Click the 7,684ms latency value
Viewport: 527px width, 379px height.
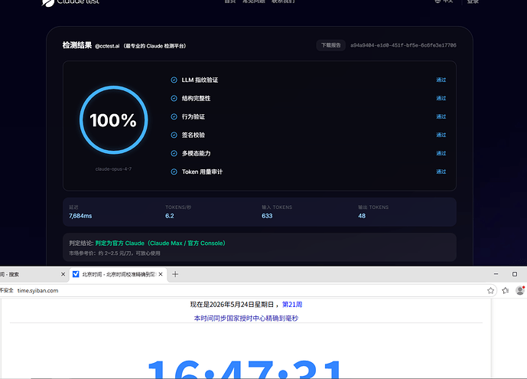pos(80,216)
